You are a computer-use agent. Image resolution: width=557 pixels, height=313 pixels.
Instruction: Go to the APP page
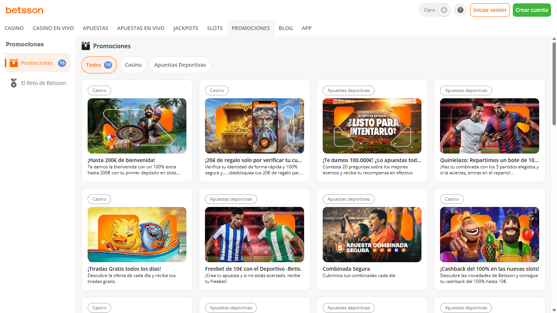pyautogui.click(x=307, y=28)
